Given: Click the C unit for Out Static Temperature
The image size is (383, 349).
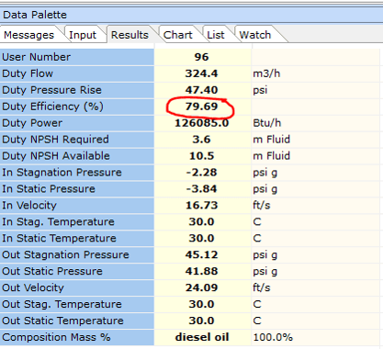Looking at the screenshot, I should [257, 321].
